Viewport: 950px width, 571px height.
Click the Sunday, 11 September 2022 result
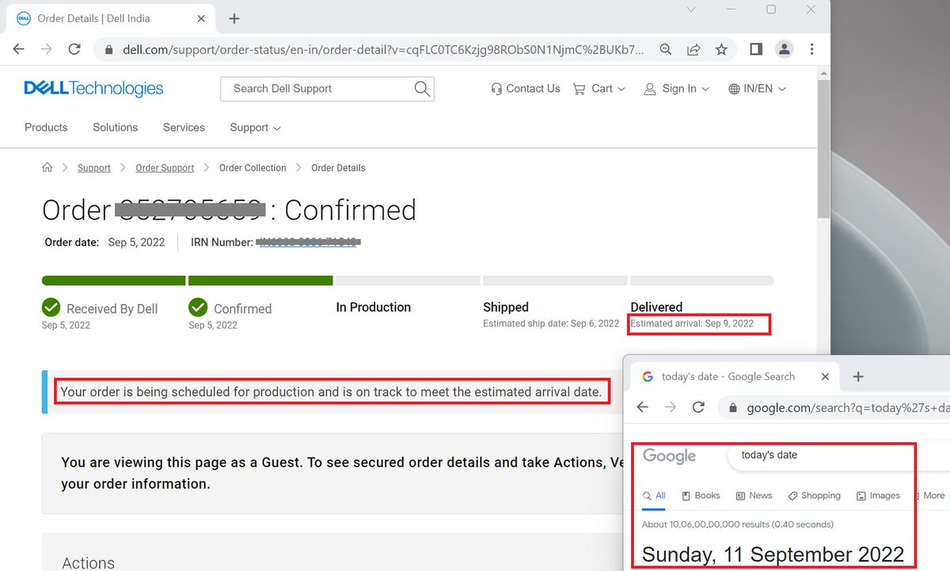[773, 554]
